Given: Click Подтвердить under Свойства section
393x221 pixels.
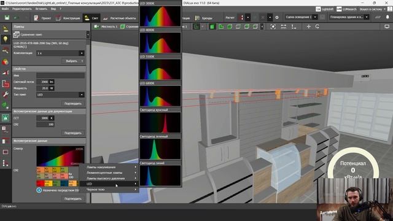Looking at the screenshot, I should click(73, 104).
